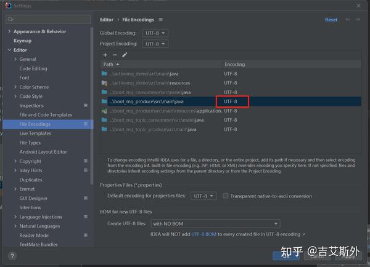The width and height of the screenshot is (370, 267).
Task: Open File Types settings
Action: 30,143
